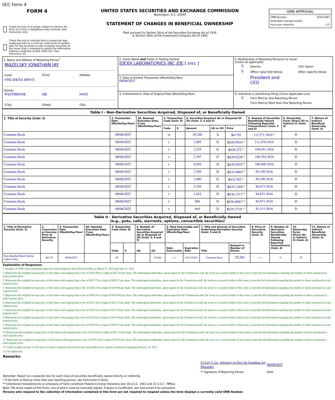Click the 08/08/2025 signature date
335x400 pixels.
(275, 365)
